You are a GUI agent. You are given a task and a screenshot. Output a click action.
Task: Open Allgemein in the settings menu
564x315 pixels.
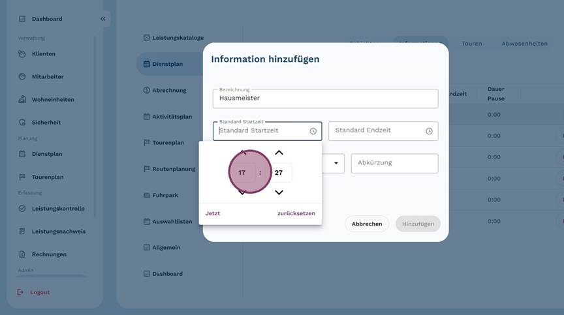(166, 247)
